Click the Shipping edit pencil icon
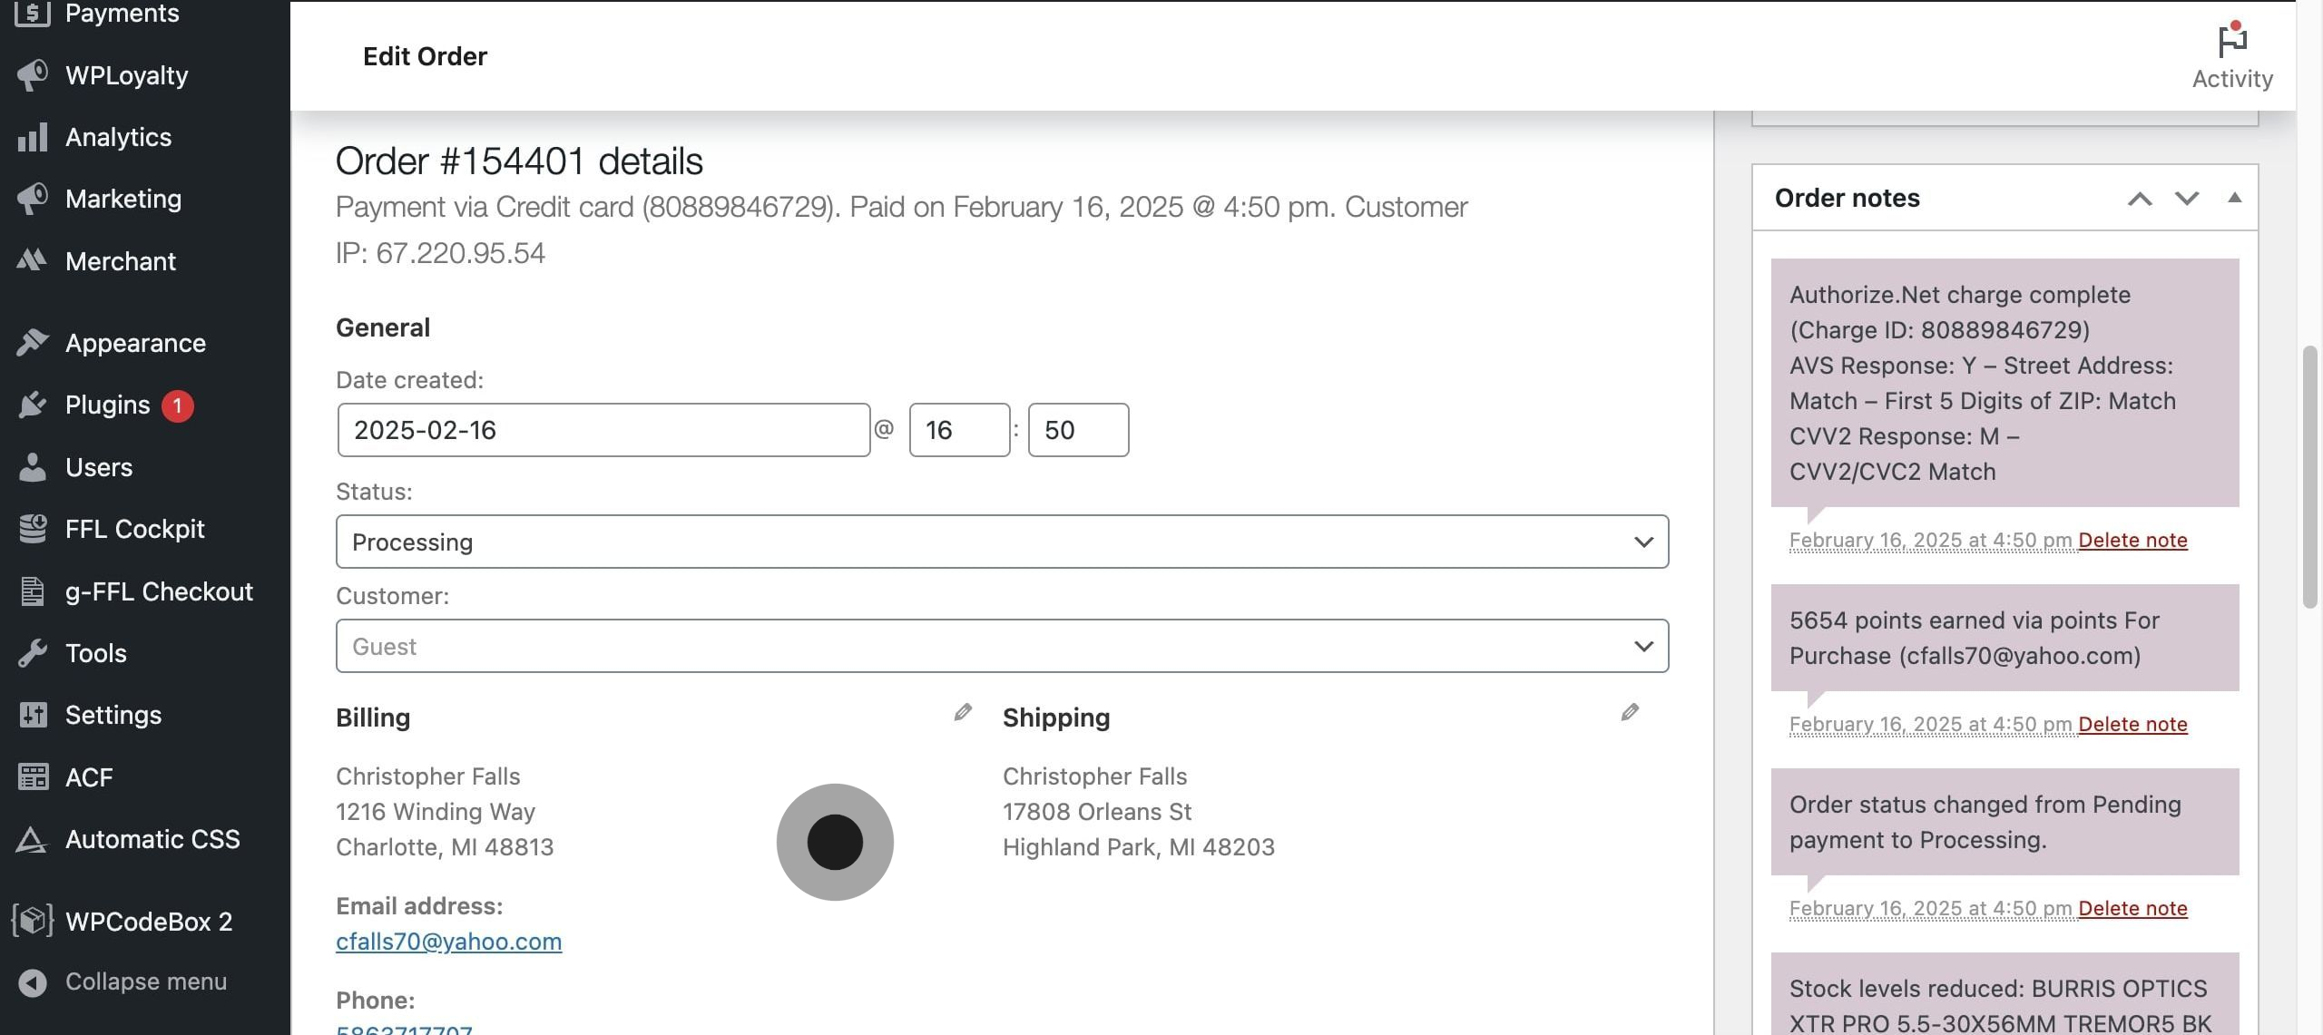The image size is (2323, 1035). [x=1630, y=713]
